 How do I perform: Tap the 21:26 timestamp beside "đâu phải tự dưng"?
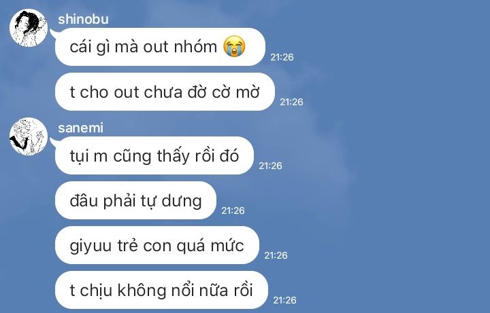tap(233, 210)
